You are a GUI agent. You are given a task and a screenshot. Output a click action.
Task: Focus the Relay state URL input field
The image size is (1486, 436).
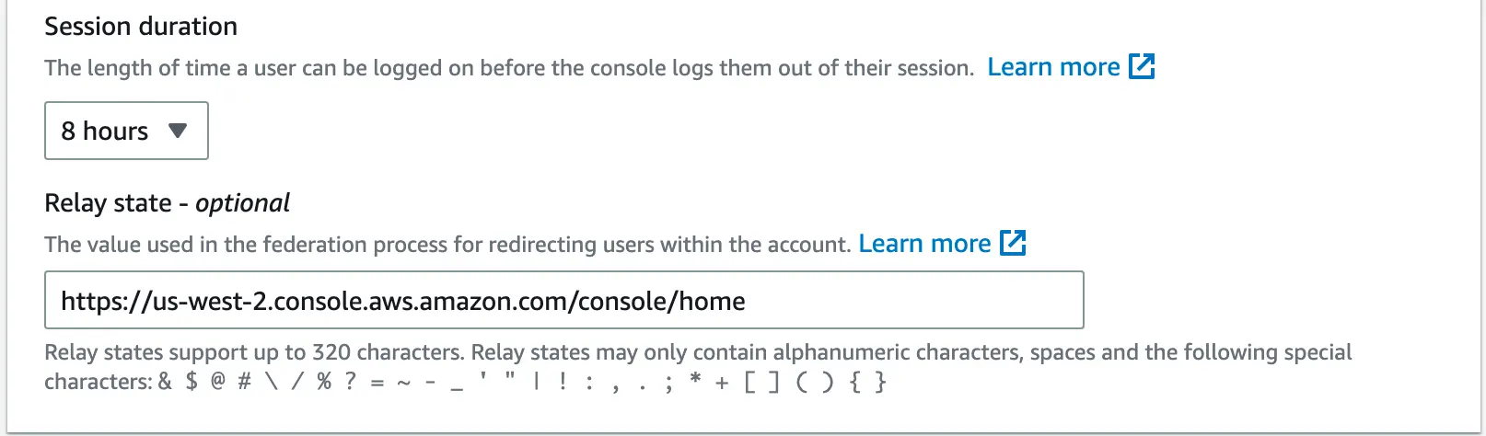(563, 300)
